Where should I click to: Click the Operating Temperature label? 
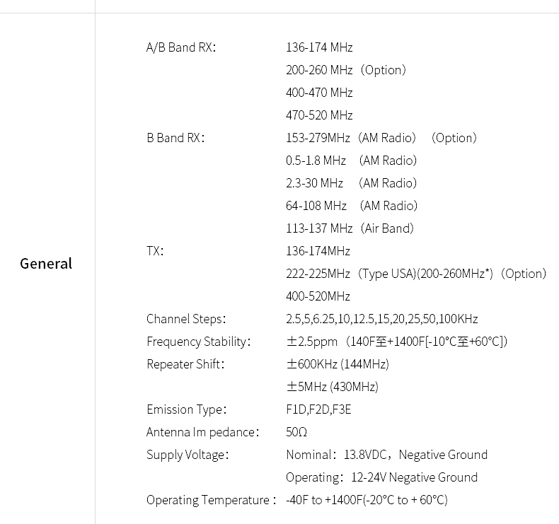tap(211, 500)
